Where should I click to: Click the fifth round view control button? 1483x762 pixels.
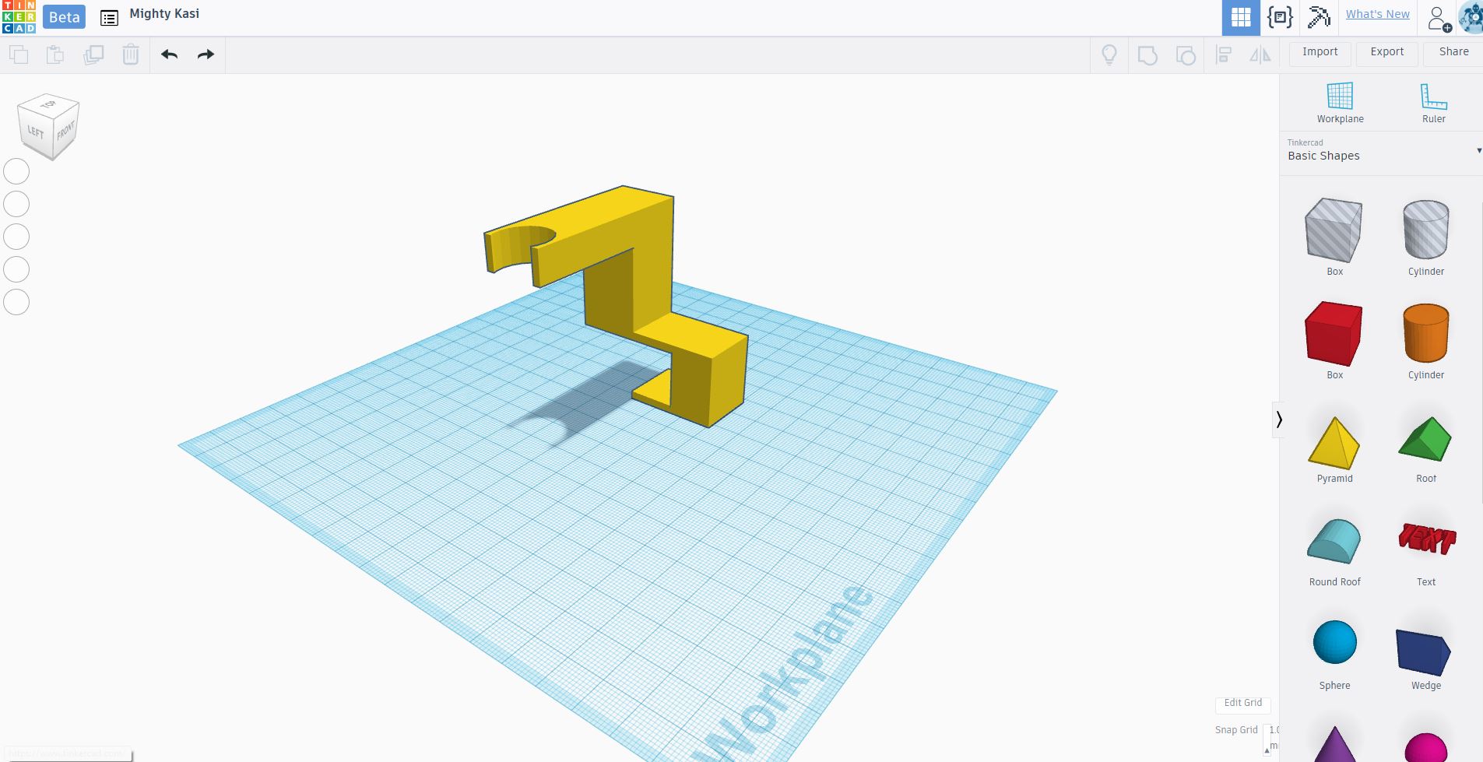click(16, 302)
